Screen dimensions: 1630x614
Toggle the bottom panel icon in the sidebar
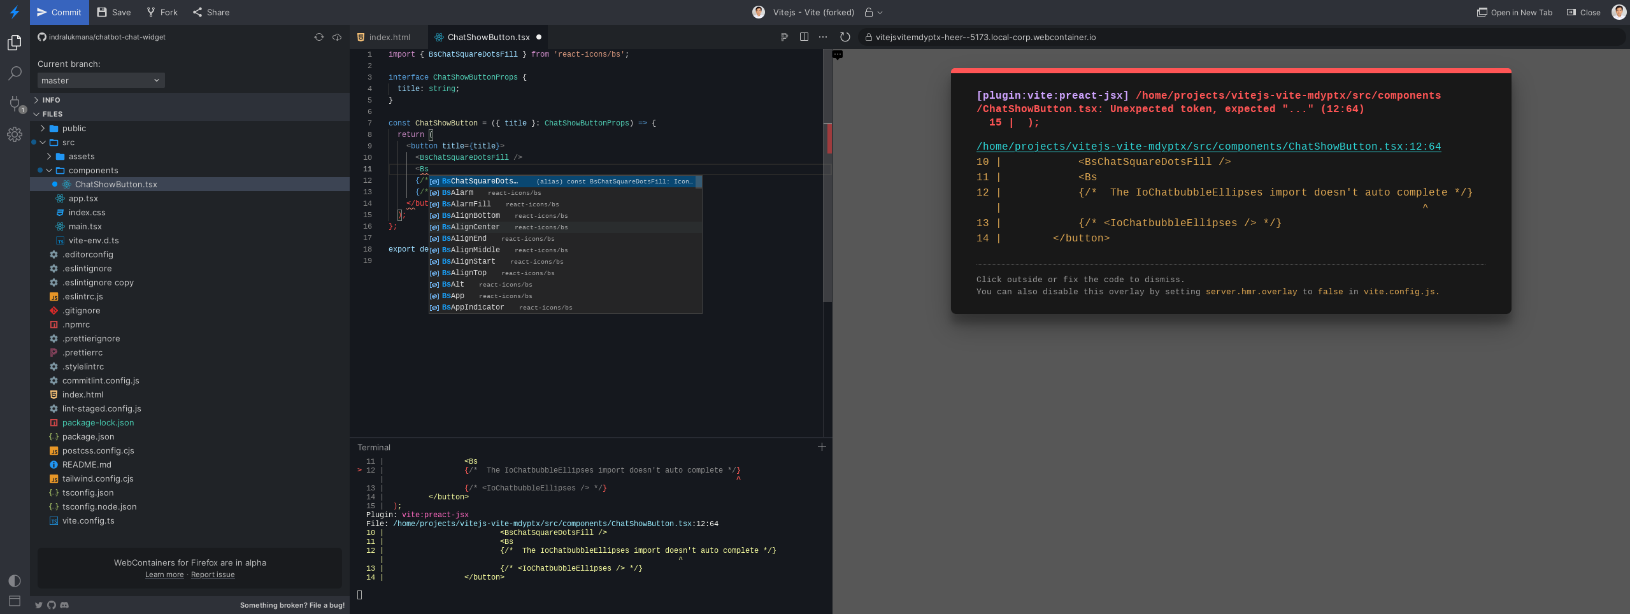[x=14, y=601]
